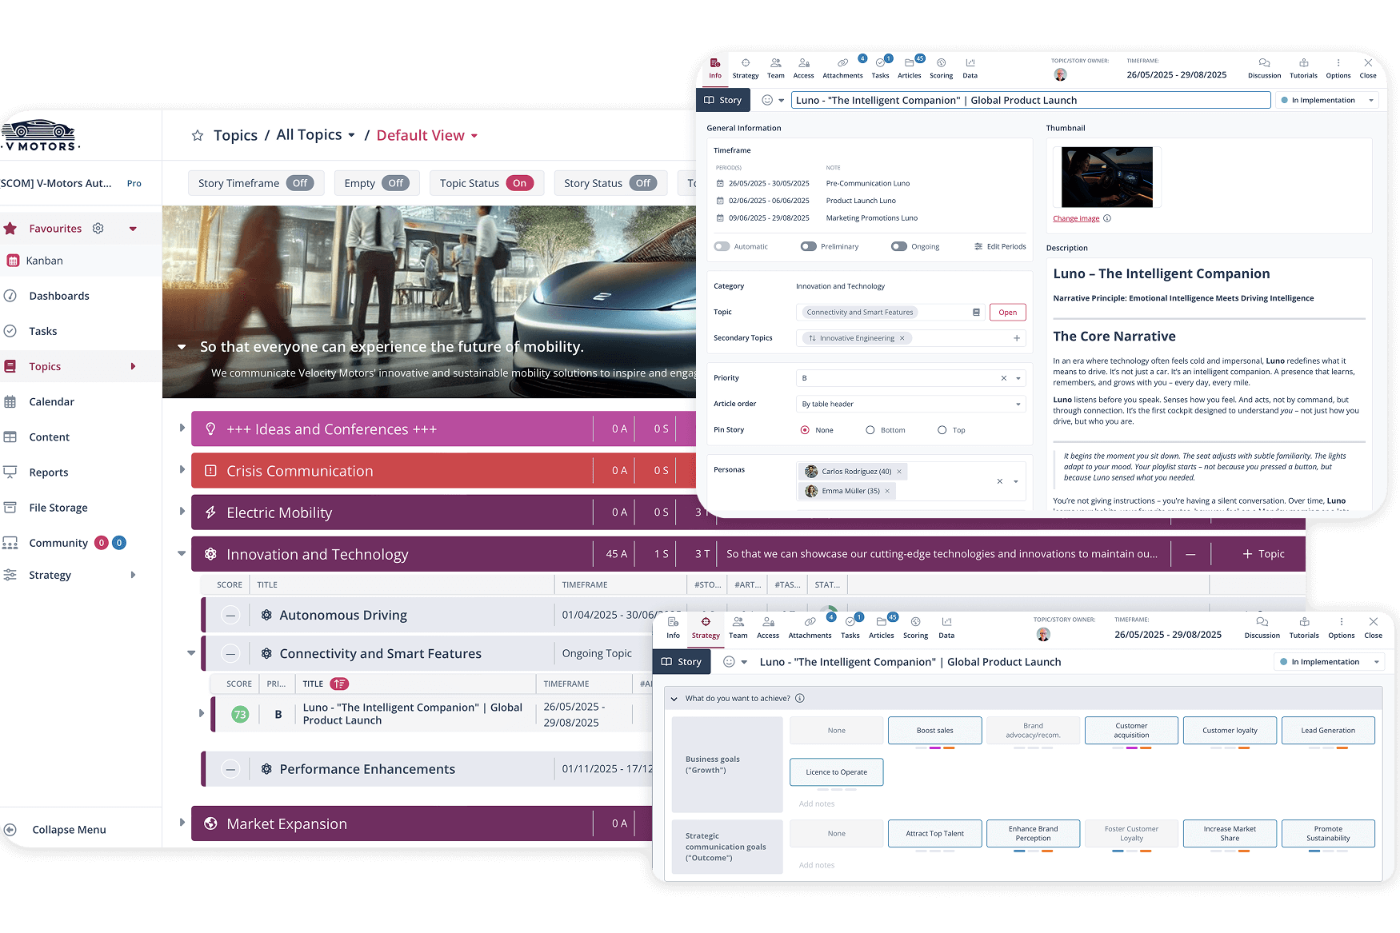1400x933 pixels.
Task: Open Calendar from the sidebar
Action: [51, 402]
